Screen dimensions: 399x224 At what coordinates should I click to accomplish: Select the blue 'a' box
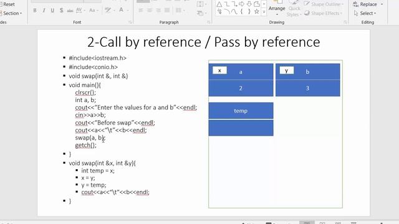coord(241,72)
